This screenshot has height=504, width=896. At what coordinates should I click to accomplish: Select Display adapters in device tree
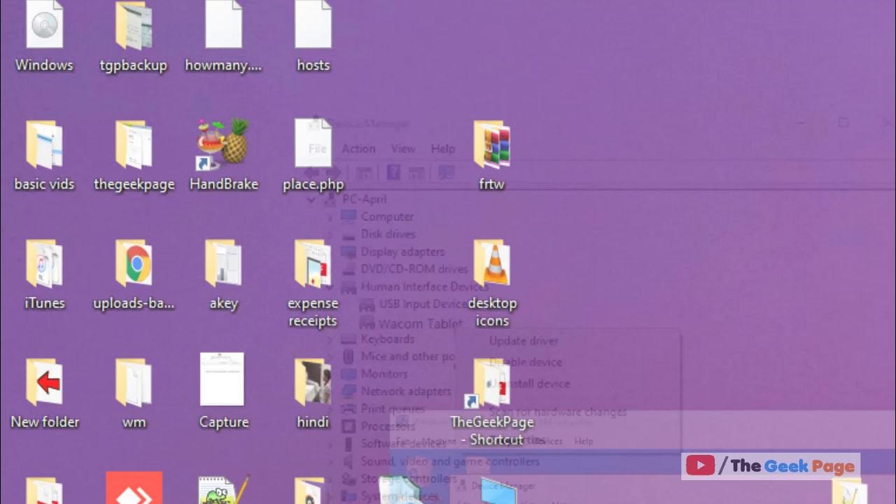coord(402,251)
